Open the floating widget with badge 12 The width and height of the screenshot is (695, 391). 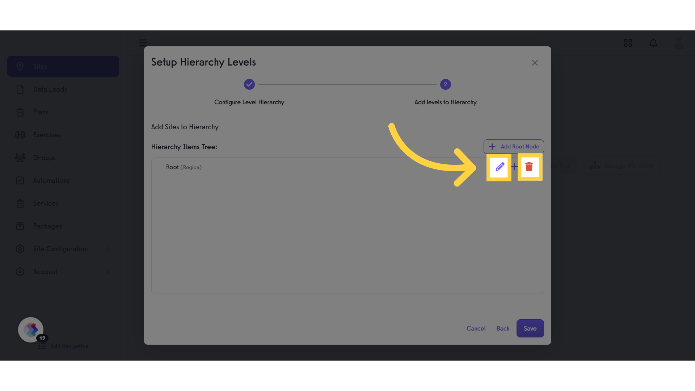[x=31, y=330]
